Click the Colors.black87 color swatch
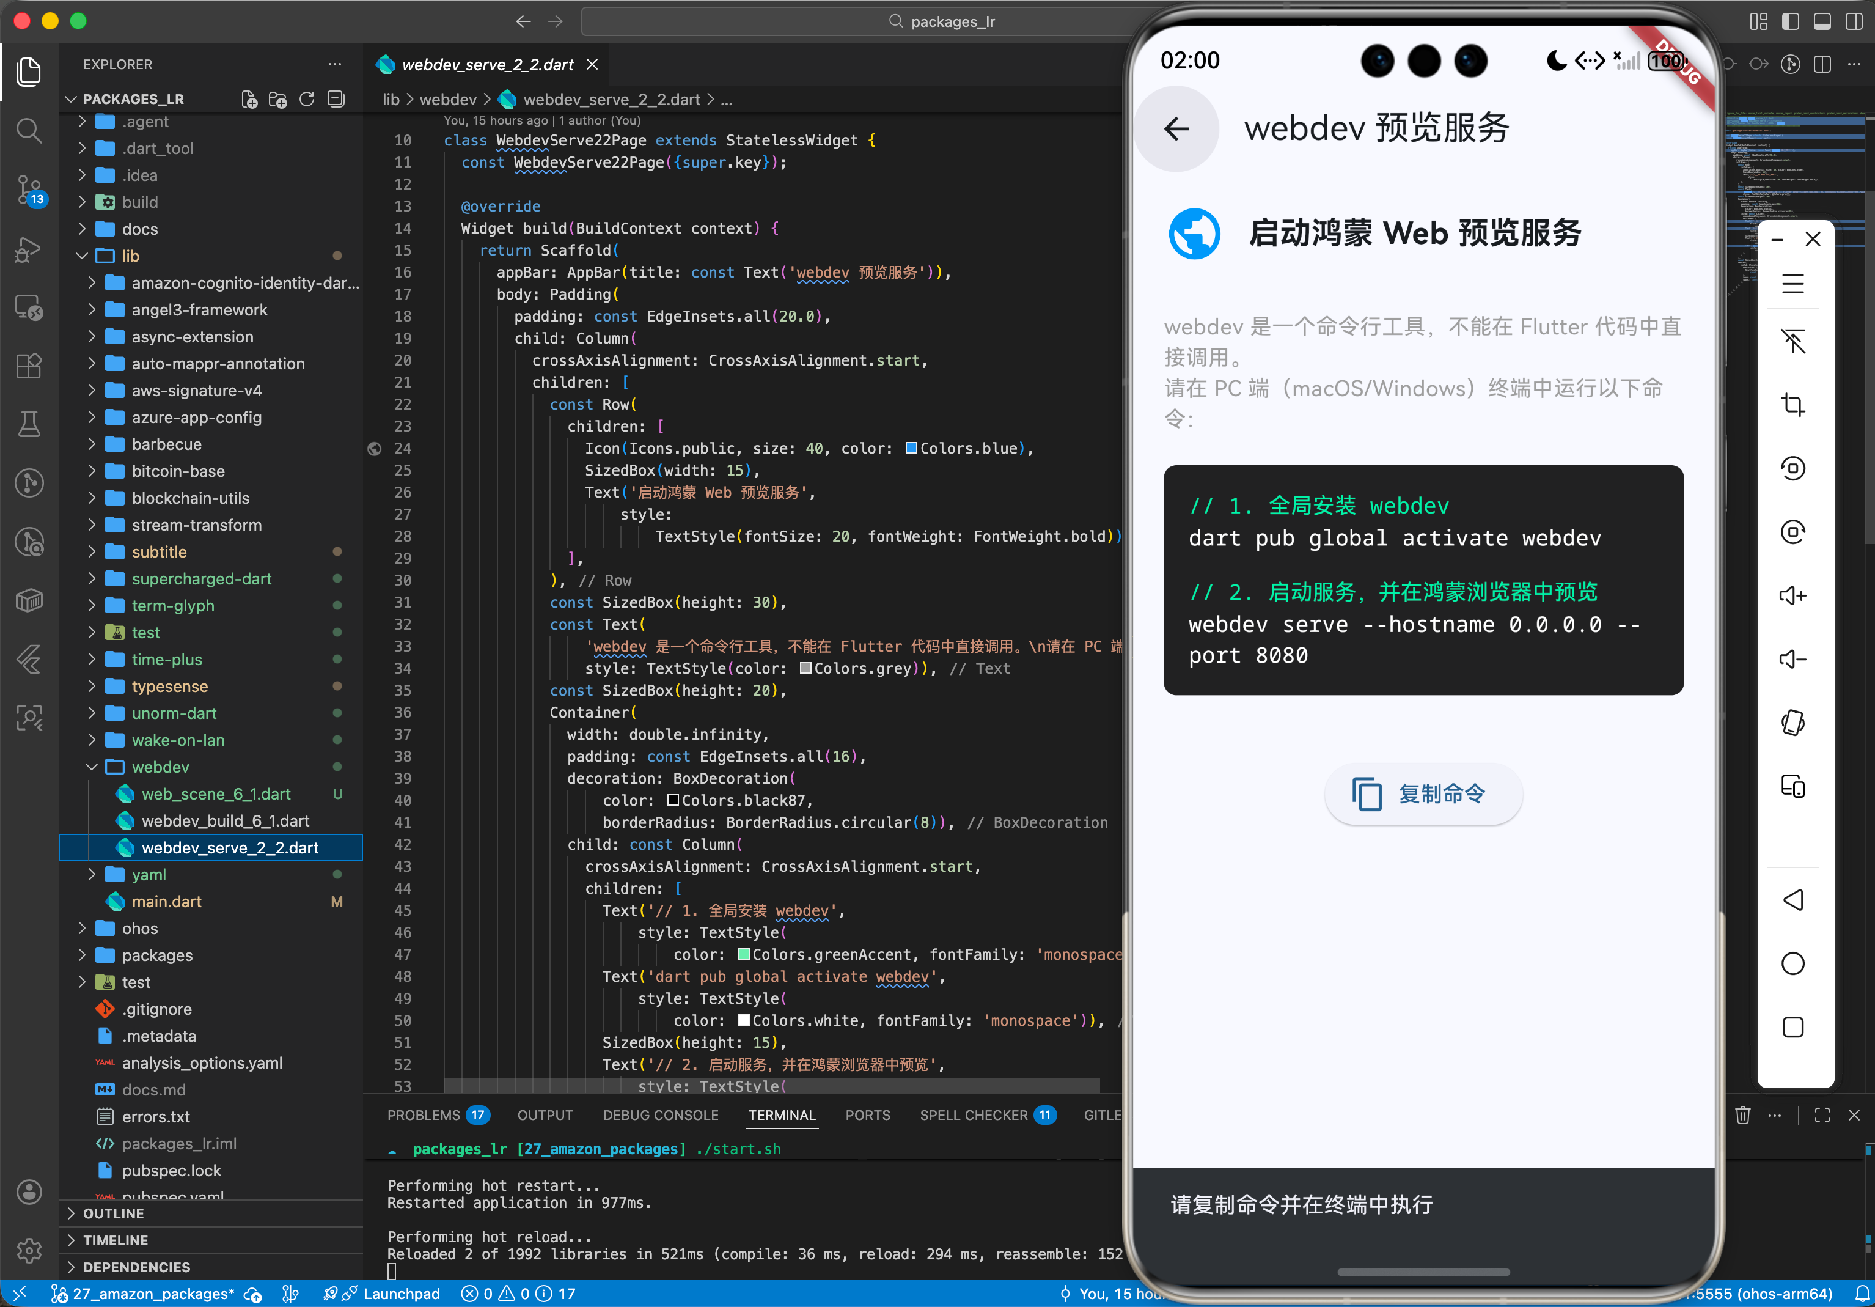The image size is (1875, 1307). click(x=673, y=801)
